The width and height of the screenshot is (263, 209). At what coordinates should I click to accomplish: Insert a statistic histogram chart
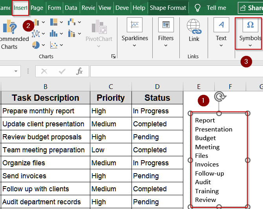coord(54,33)
